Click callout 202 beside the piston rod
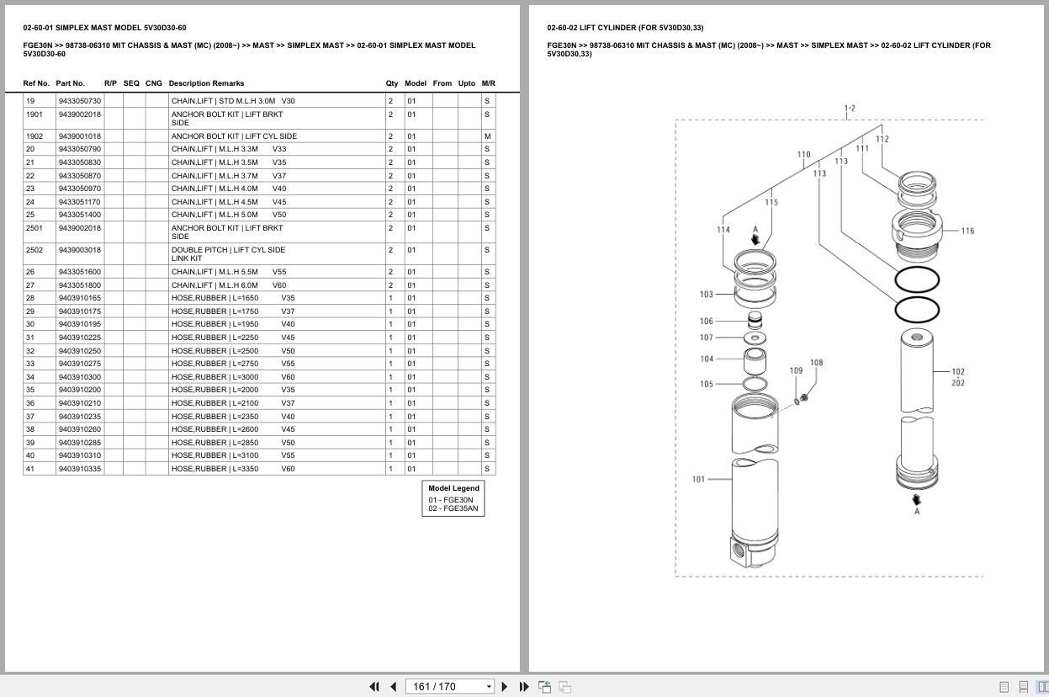Screen dimensions: 1049x697 (x=958, y=383)
